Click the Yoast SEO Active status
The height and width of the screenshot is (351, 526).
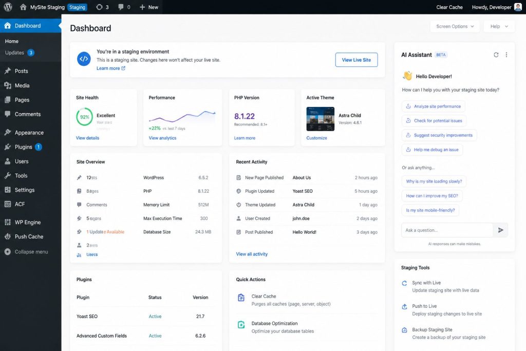point(155,317)
